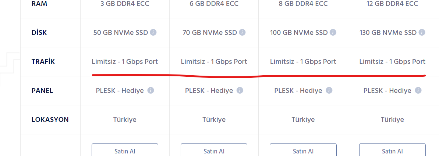The width and height of the screenshot is (439, 156).
Task: Click Limitsiz - 1 Gbps Port in first column
Action: [125, 62]
